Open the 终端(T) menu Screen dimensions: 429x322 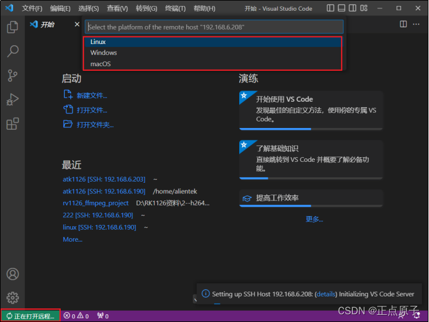tap(176, 8)
